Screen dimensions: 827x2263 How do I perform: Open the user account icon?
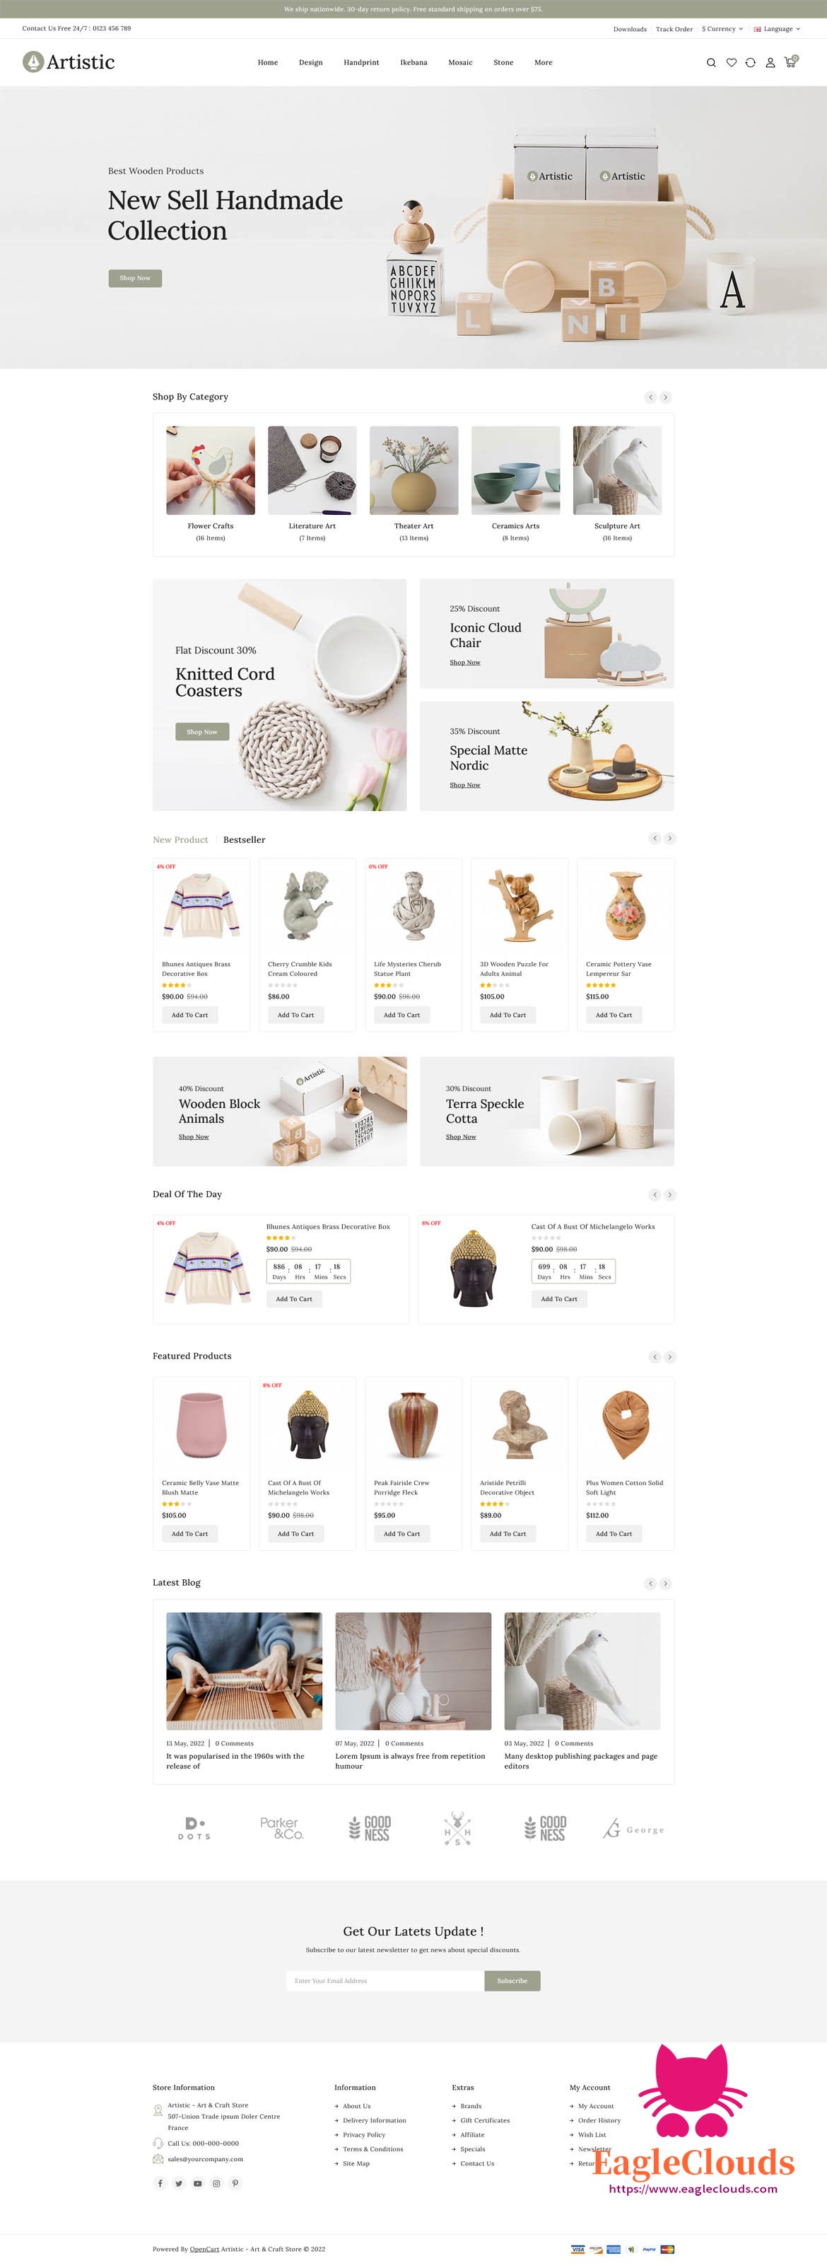[770, 62]
